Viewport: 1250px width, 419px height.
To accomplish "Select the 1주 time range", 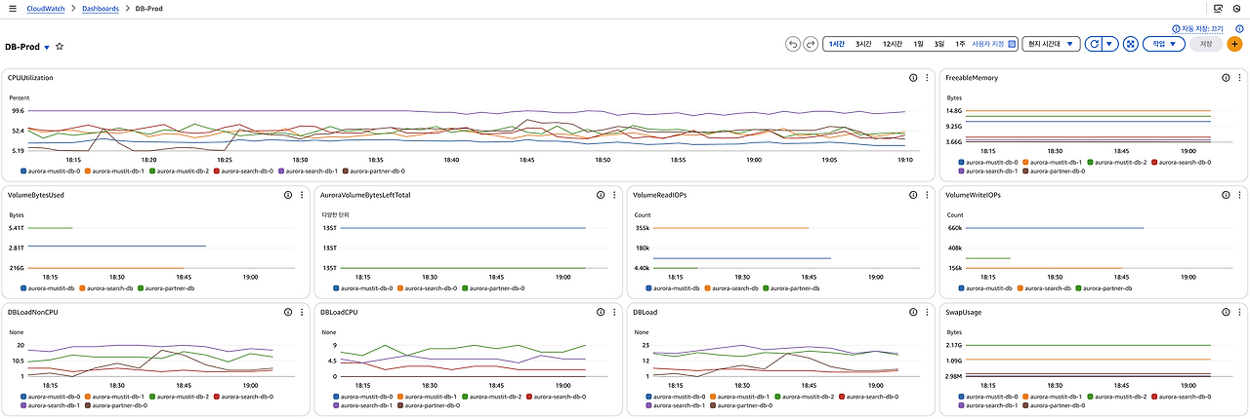I will pyautogui.click(x=960, y=44).
